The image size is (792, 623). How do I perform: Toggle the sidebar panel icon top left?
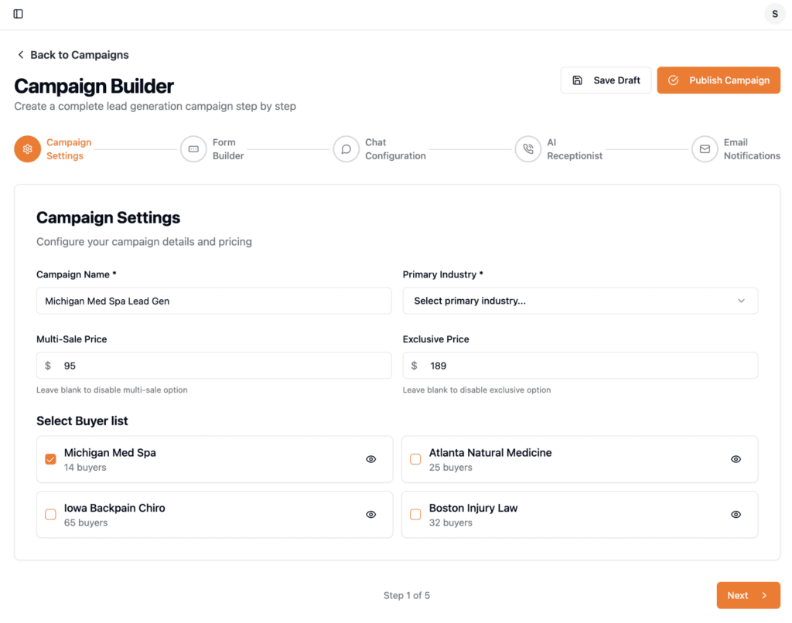19,13
